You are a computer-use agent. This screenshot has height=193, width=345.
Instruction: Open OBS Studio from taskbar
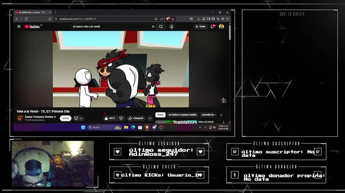(x=161, y=128)
